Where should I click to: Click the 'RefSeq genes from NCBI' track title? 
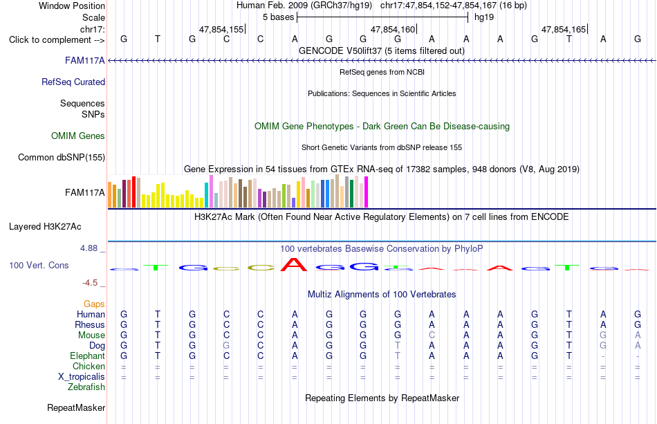(x=382, y=72)
